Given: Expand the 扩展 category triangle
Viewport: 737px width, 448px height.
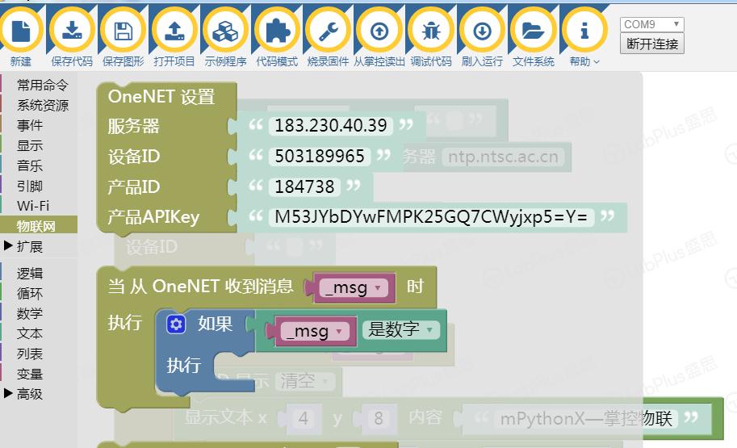Looking at the screenshot, I should click(8, 245).
